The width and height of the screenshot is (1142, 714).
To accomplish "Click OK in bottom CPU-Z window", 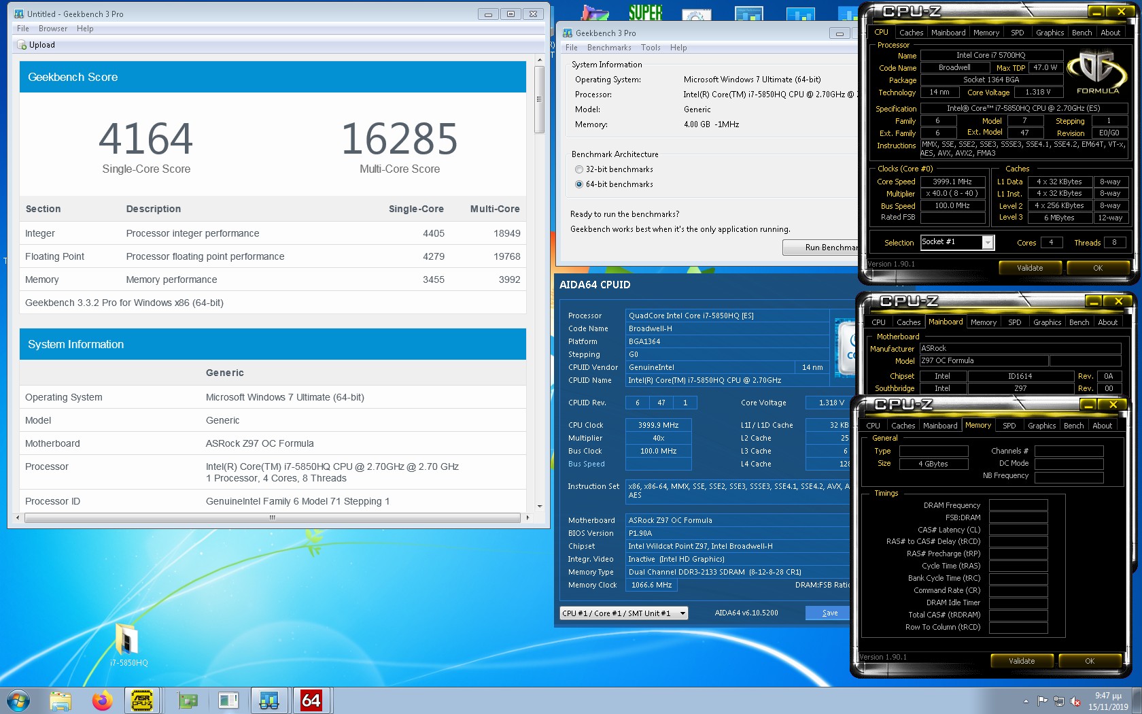I will (x=1090, y=661).
